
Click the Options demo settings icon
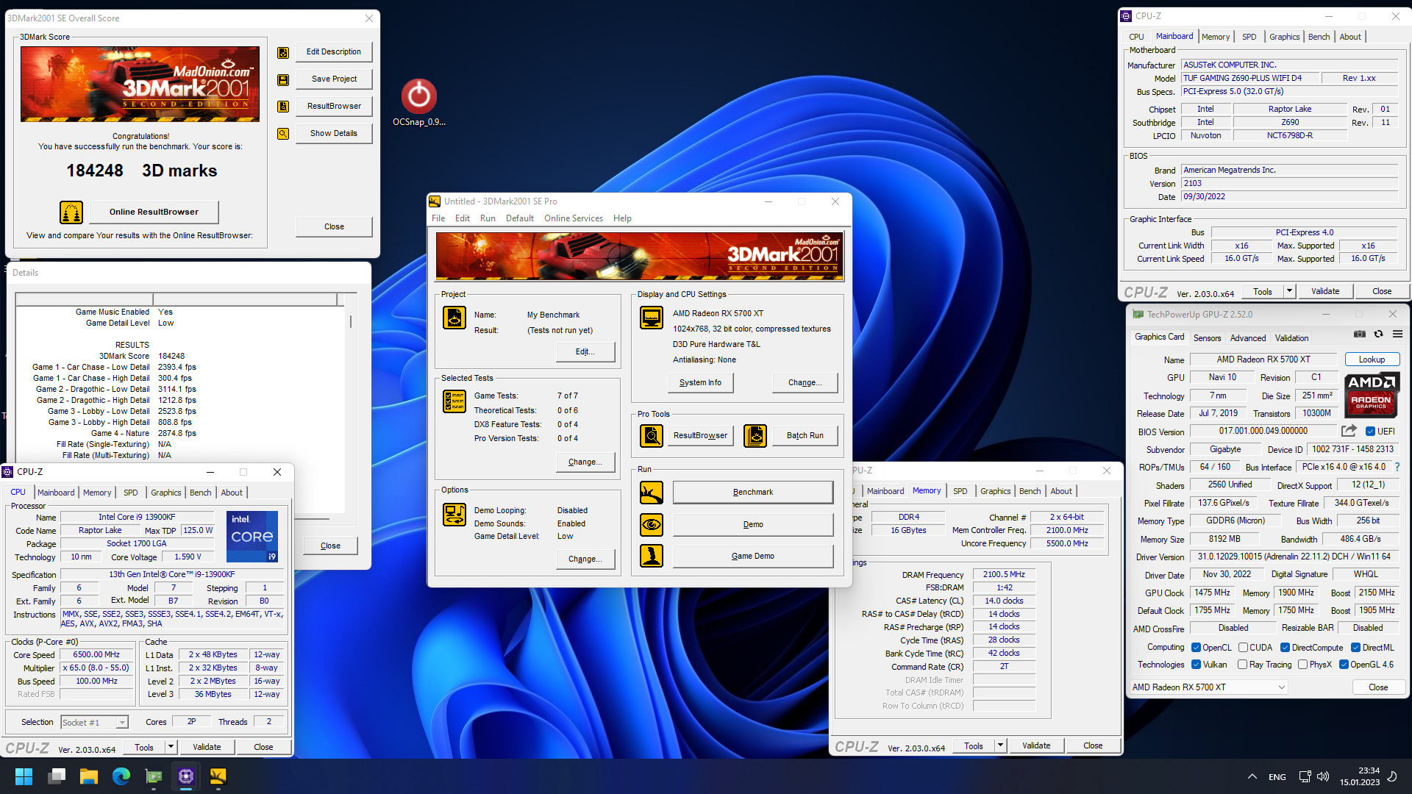[x=454, y=515]
